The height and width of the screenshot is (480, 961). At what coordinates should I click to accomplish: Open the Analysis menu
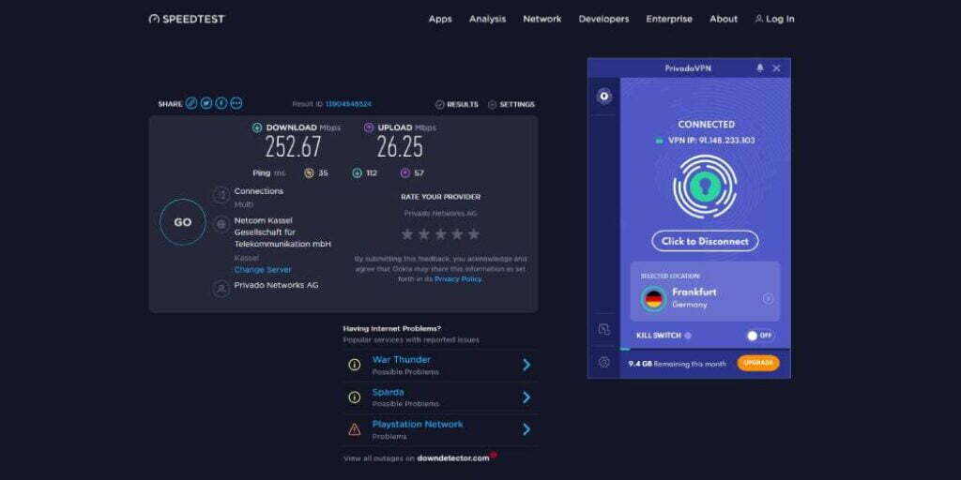pyautogui.click(x=487, y=19)
